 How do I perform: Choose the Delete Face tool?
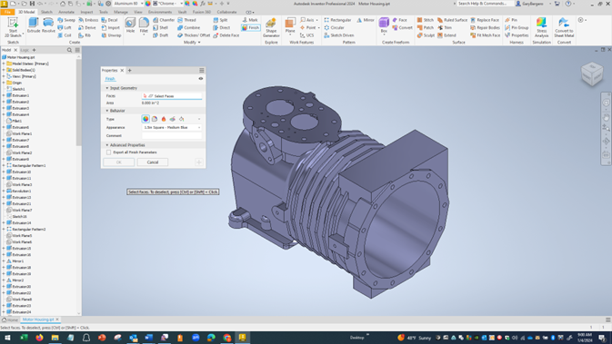tap(226, 35)
